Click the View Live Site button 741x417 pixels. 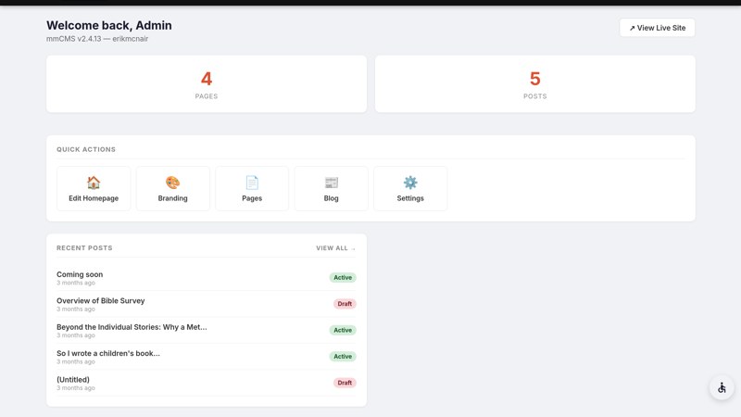click(x=657, y=28)
